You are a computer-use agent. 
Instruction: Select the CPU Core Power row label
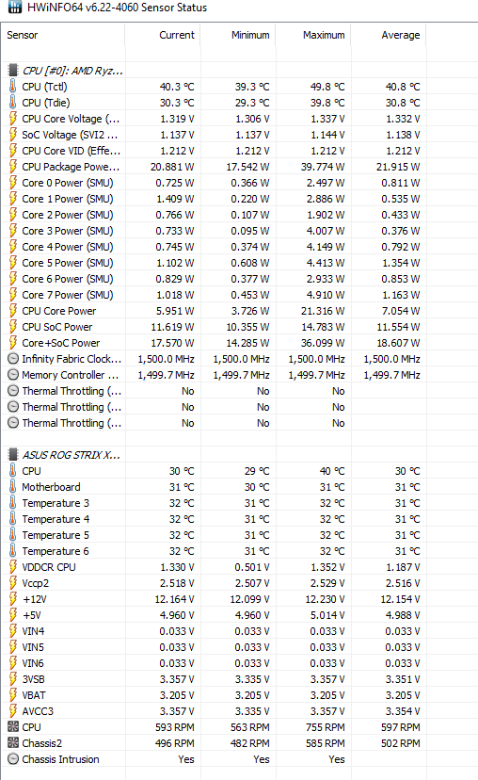pos(59,311)
